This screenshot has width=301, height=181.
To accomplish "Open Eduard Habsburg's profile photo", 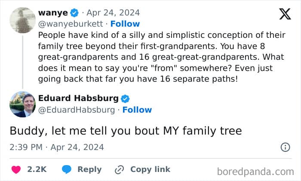I will tap(22, 104).
